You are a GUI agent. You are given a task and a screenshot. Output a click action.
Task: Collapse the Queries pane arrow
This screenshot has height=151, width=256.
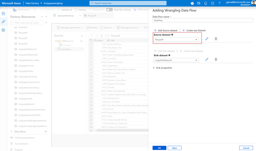point(82,36)
